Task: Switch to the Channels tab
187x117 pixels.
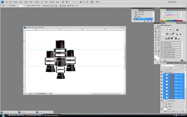Action: point(170,63)
